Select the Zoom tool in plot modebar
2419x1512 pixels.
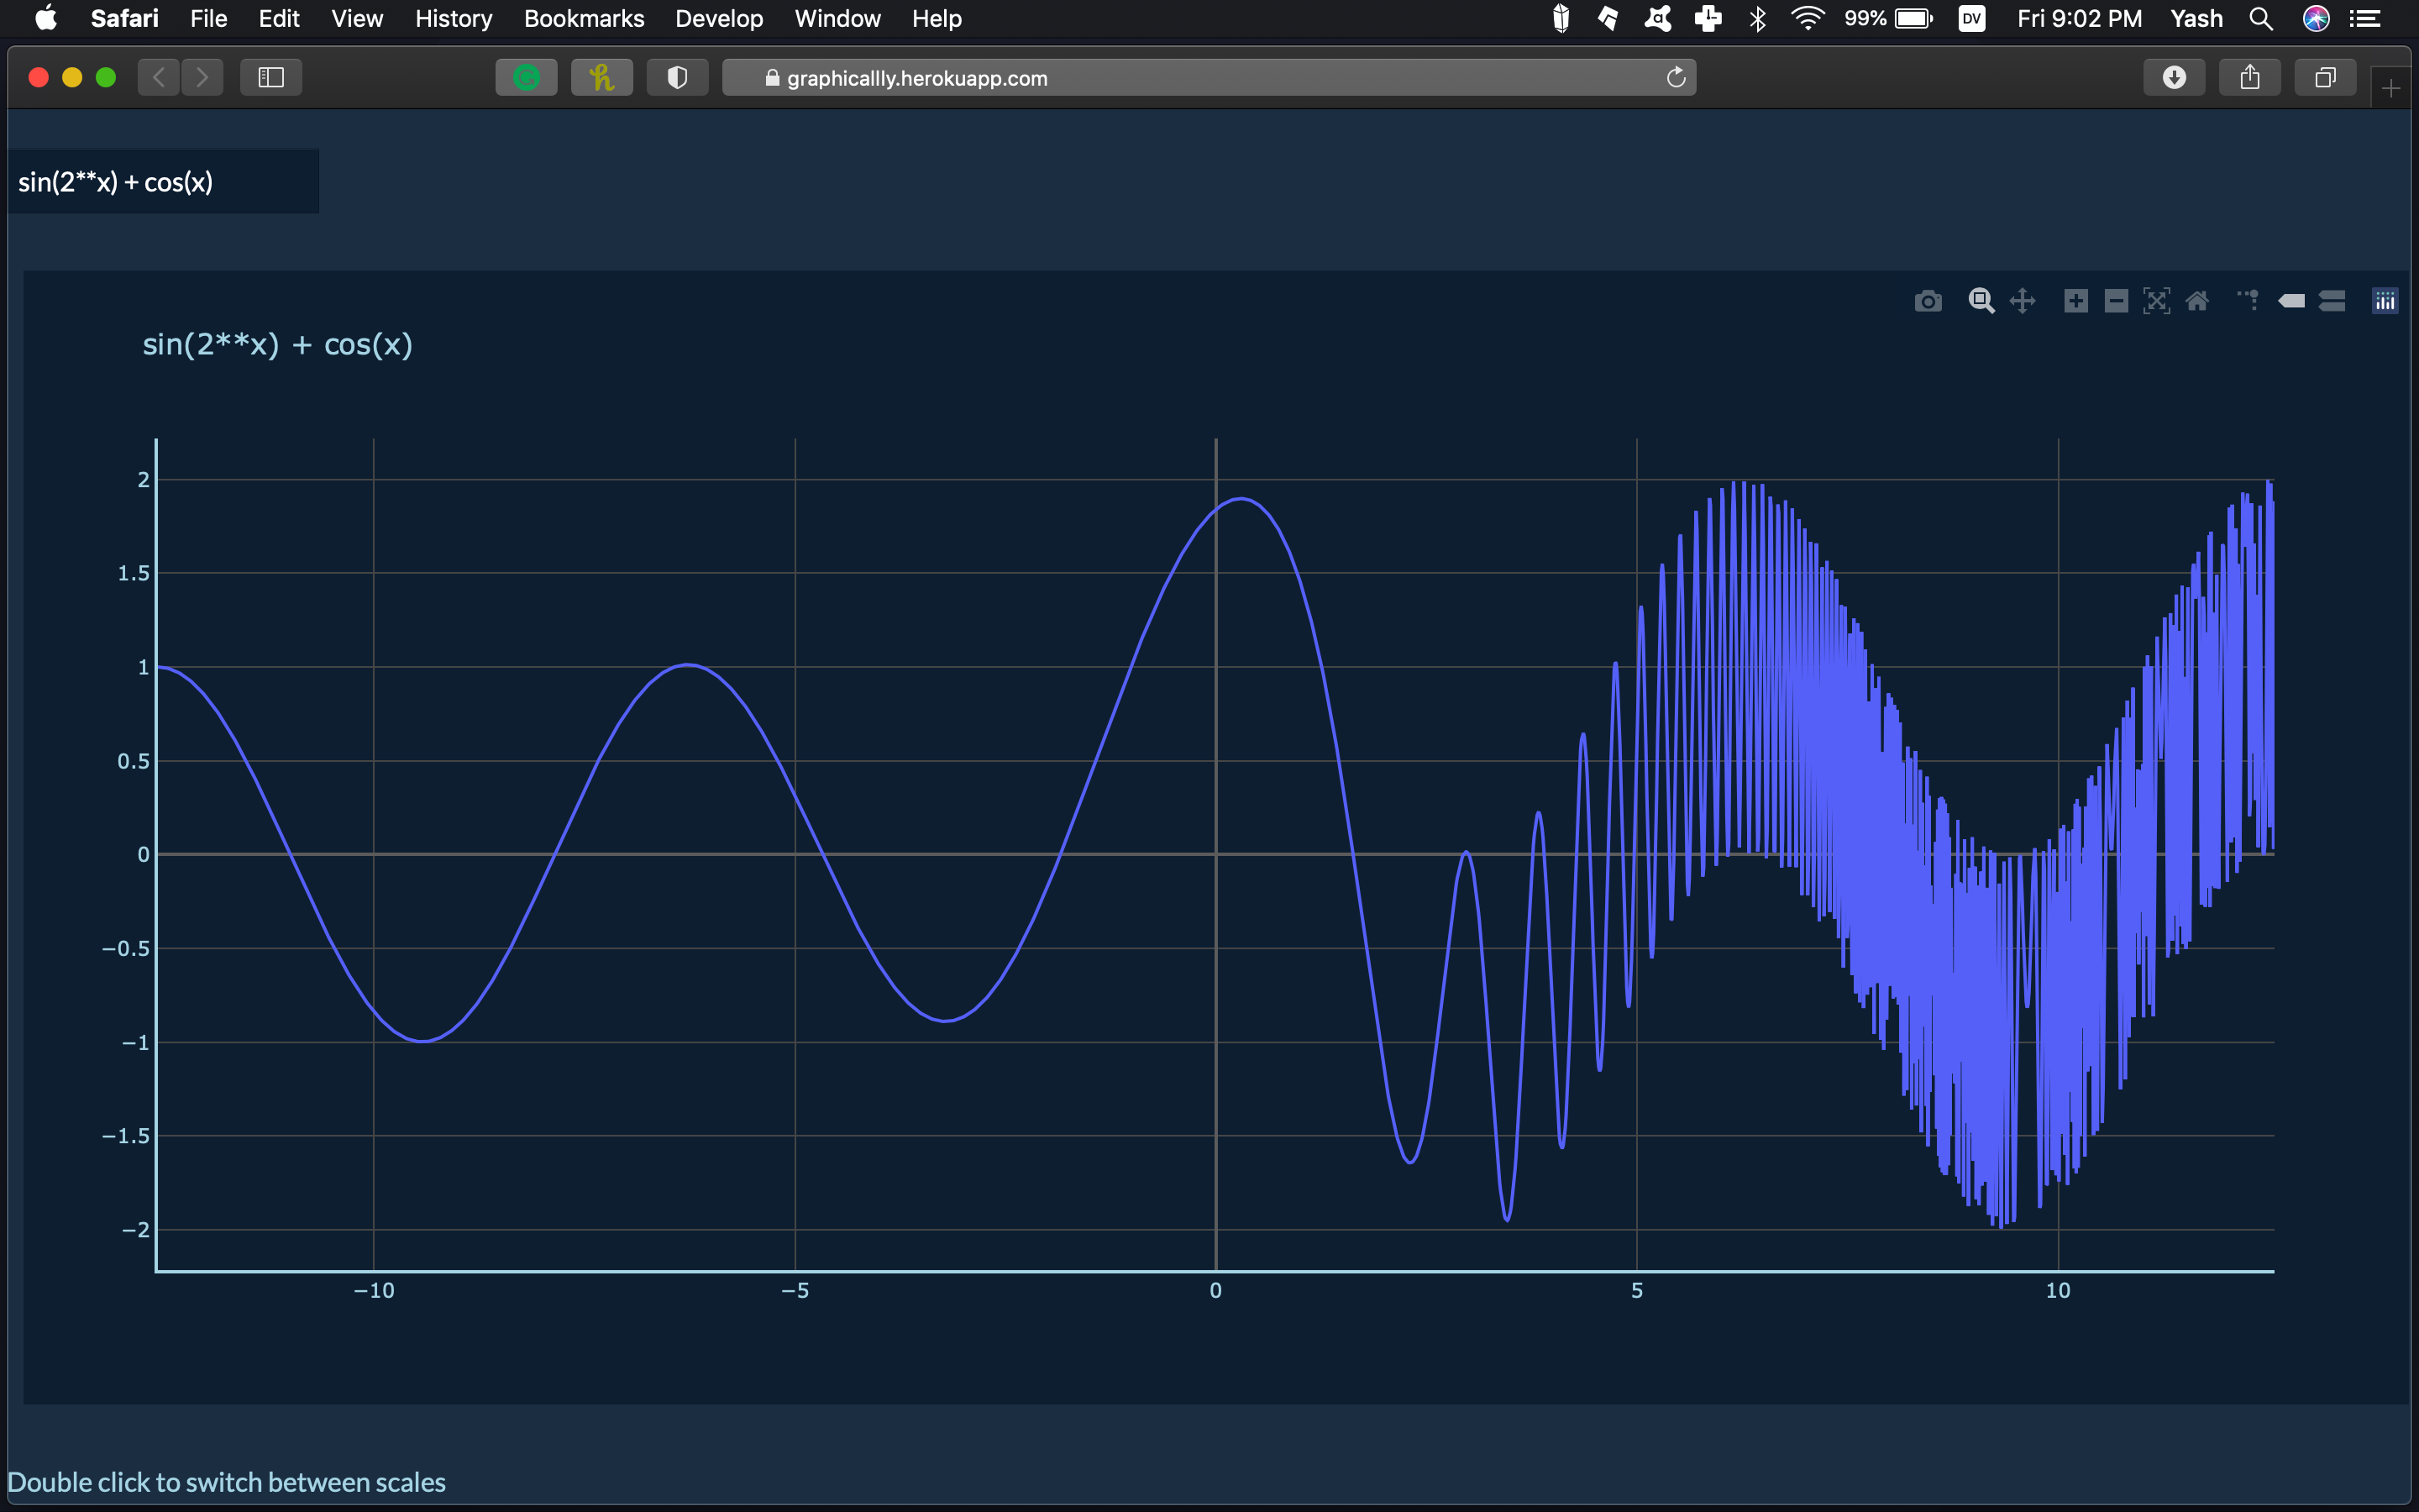click(1981, 301)
